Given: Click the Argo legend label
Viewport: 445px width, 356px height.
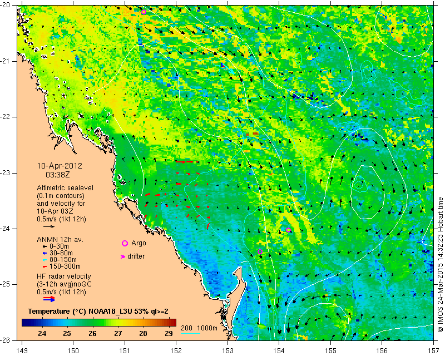Looking at the screenshot, I should tap(139, 243).
